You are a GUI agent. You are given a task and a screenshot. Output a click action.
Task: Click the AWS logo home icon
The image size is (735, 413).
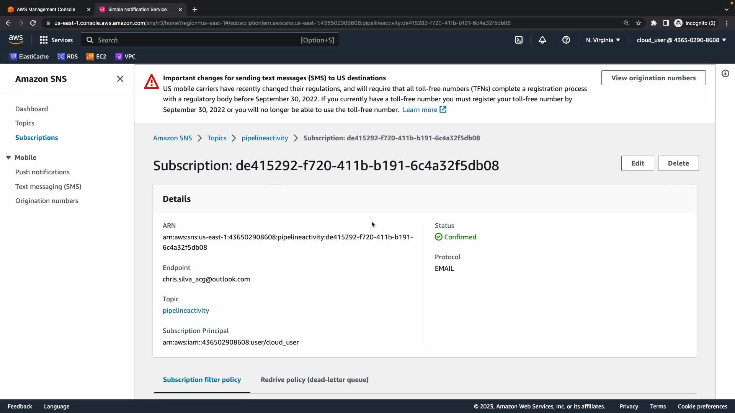[x=16, y=39]
